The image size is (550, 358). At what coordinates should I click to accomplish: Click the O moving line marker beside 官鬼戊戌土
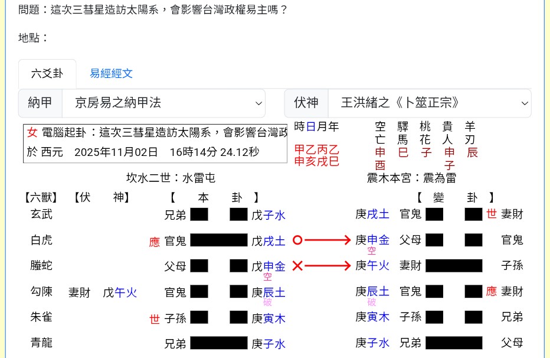click(298, 240)
